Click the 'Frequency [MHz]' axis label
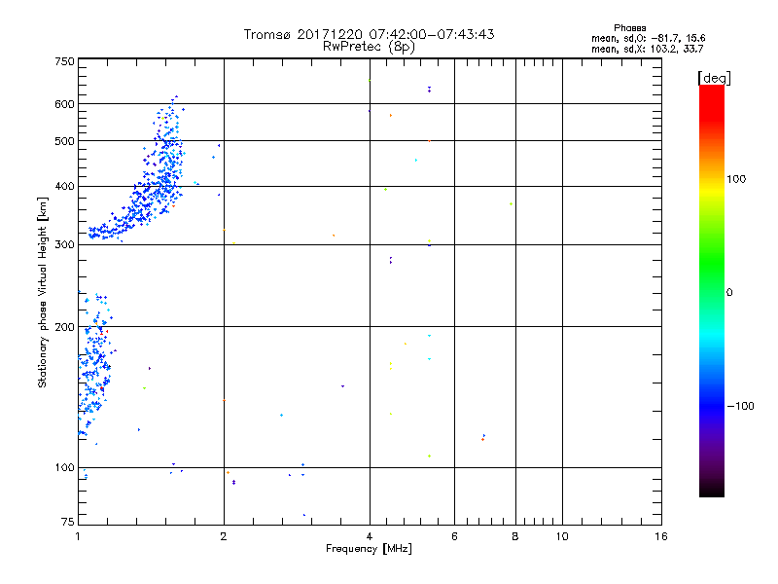Viewport: 778px width, 584px height. [x=369, y=549]
